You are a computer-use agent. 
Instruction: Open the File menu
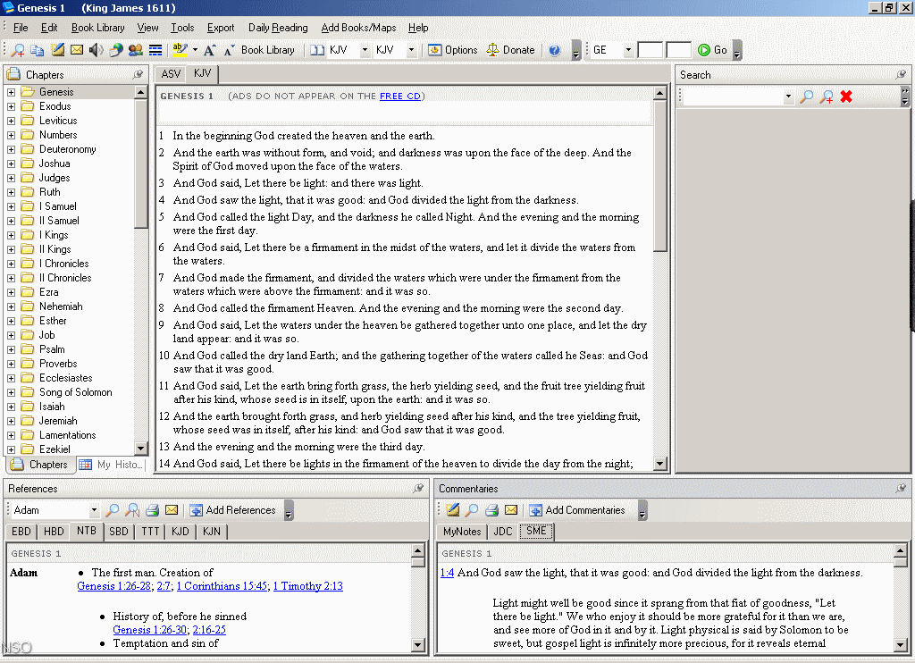point(21,28)
